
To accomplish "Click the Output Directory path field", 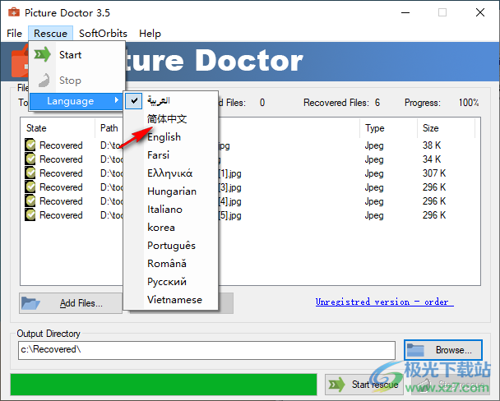I will coord(206,350).
